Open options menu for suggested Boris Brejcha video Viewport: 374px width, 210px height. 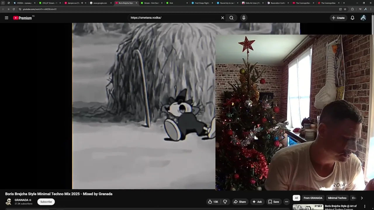tap(365, 206)
